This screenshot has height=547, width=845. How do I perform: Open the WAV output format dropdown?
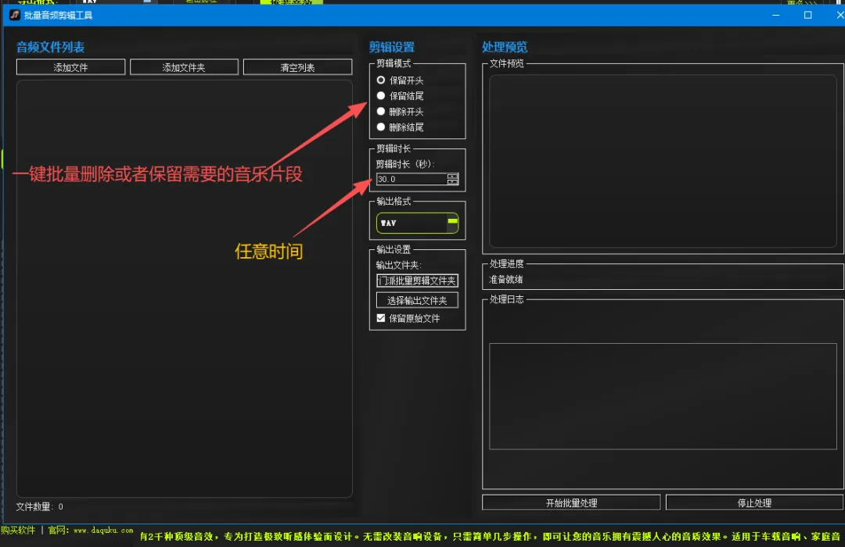click(x=417, y=223)
